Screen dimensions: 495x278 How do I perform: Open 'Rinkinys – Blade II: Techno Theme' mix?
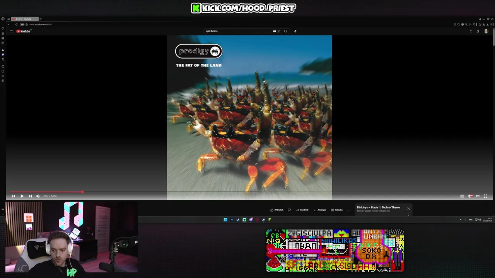(378, 207)
